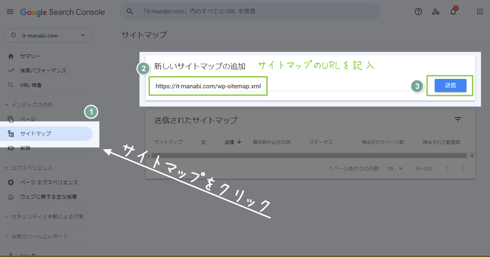490x257 pixels.
Task: Open the Google apps grid icon
Action: click(480, 12)
